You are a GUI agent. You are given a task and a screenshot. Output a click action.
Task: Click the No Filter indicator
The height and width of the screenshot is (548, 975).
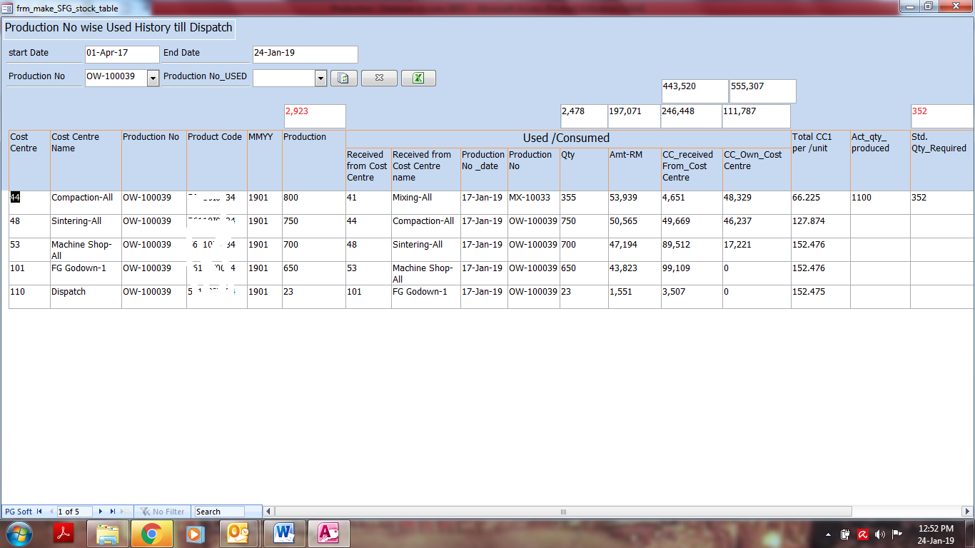(x=163, y=512)
